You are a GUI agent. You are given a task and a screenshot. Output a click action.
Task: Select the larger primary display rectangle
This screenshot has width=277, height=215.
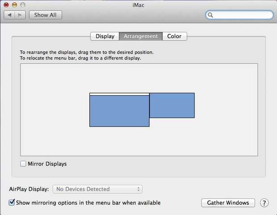point(119,111)
